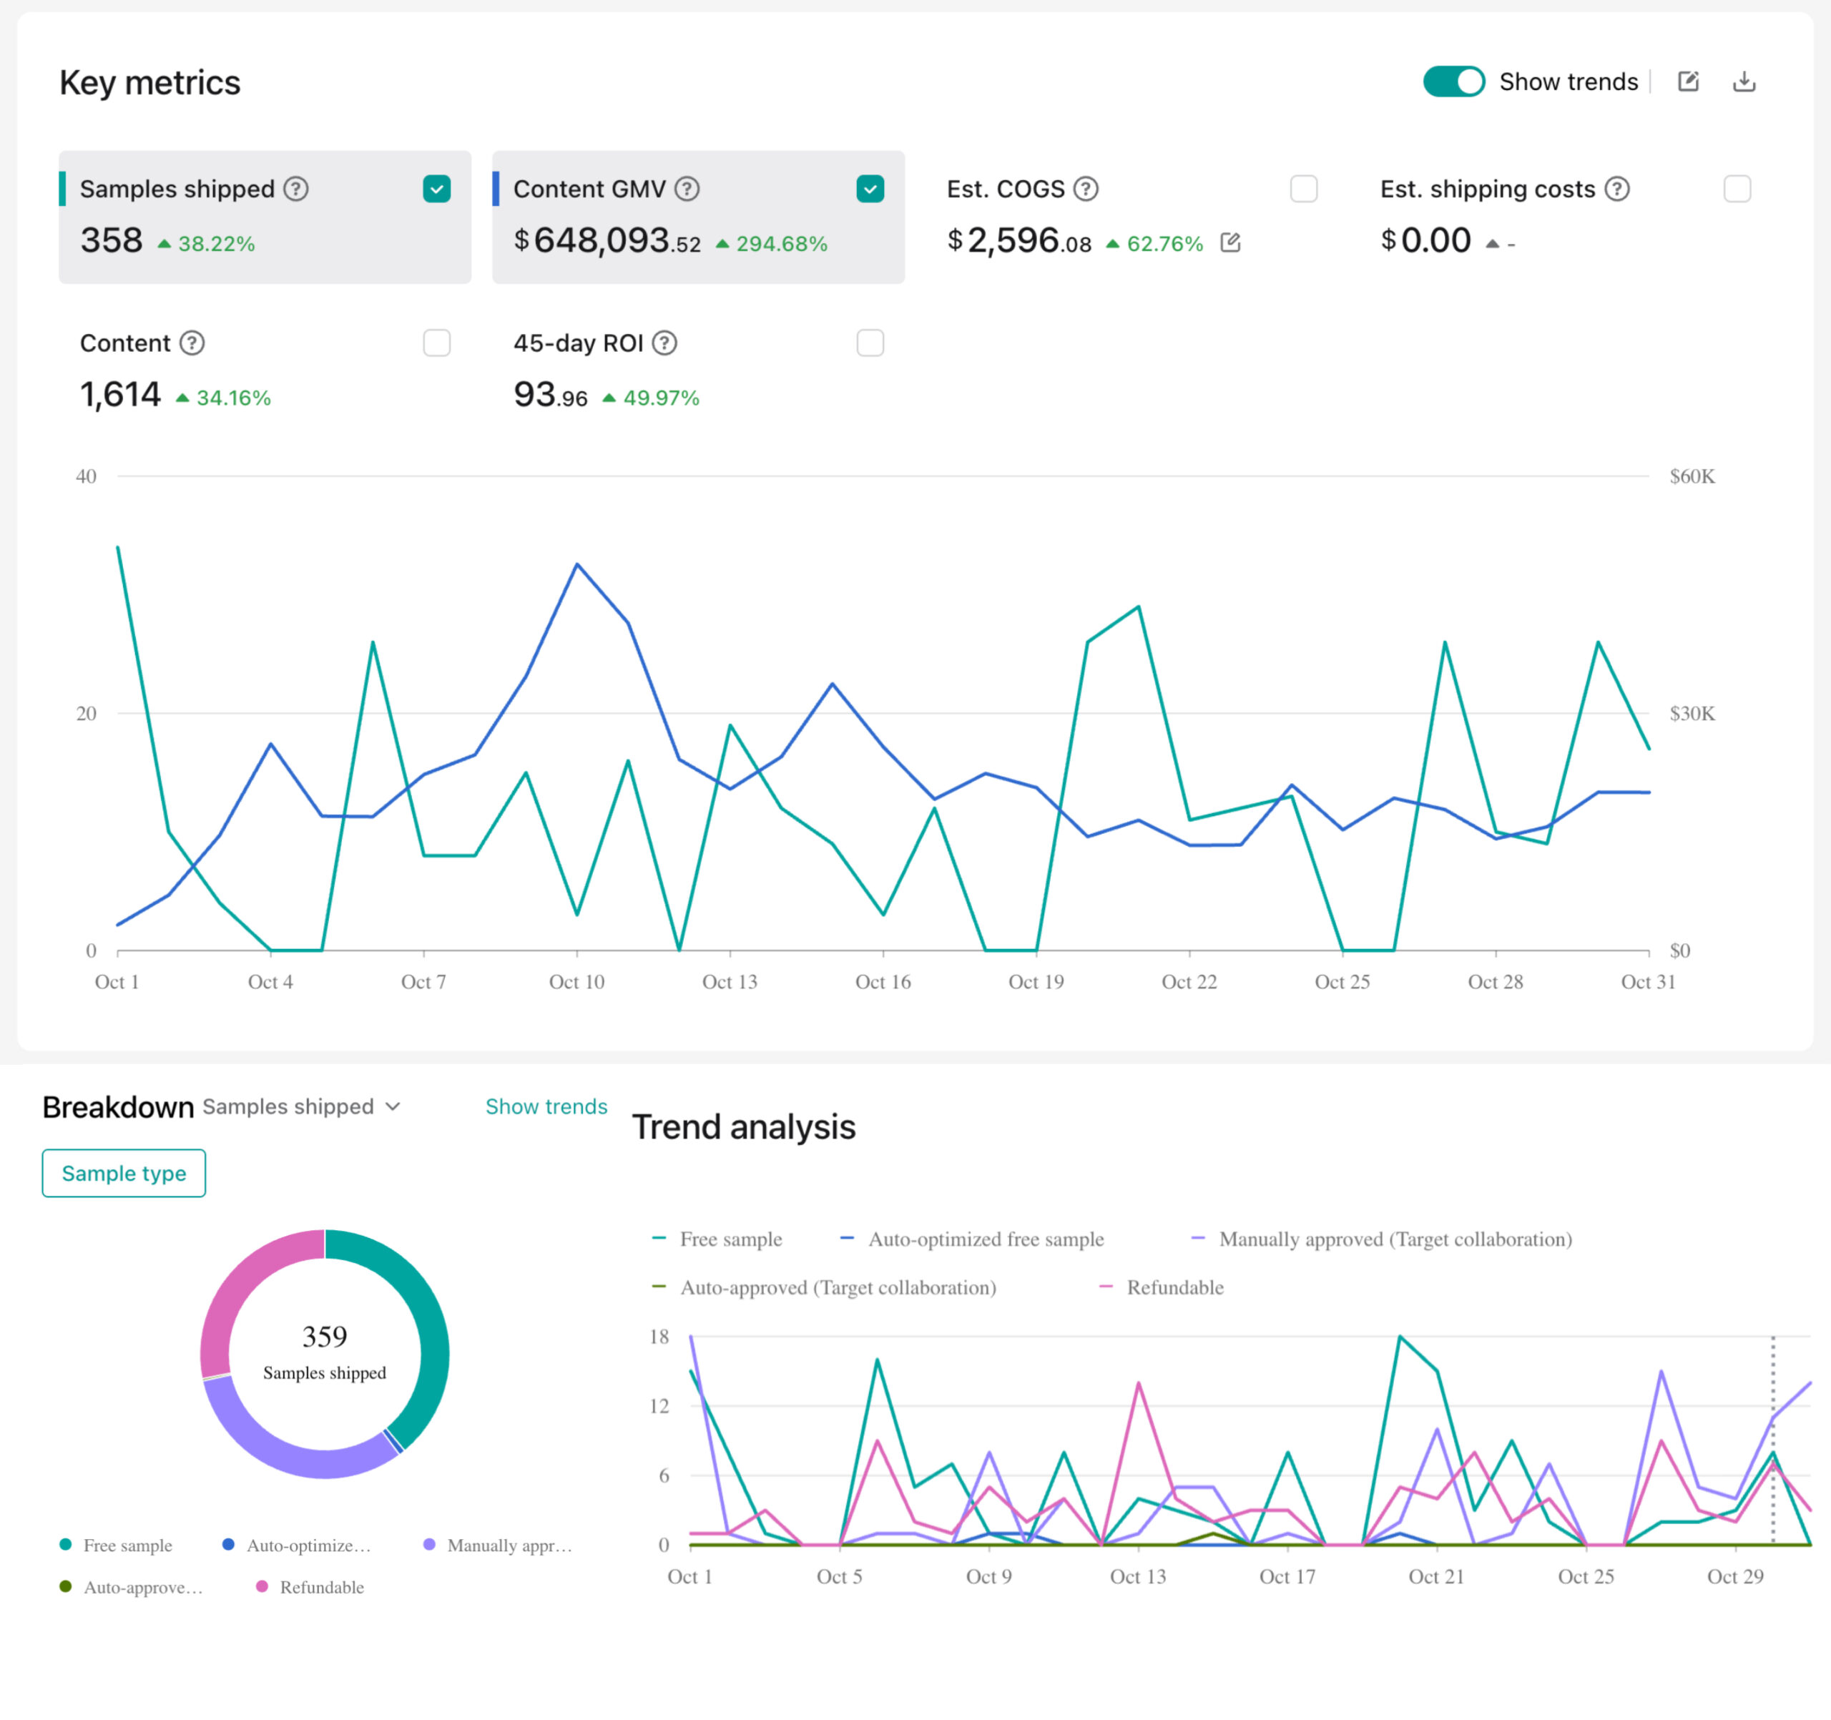Enable the Est. COGS checkbox
Viewport: 1831px width, 1720px height.
(x=1303, y=189)
